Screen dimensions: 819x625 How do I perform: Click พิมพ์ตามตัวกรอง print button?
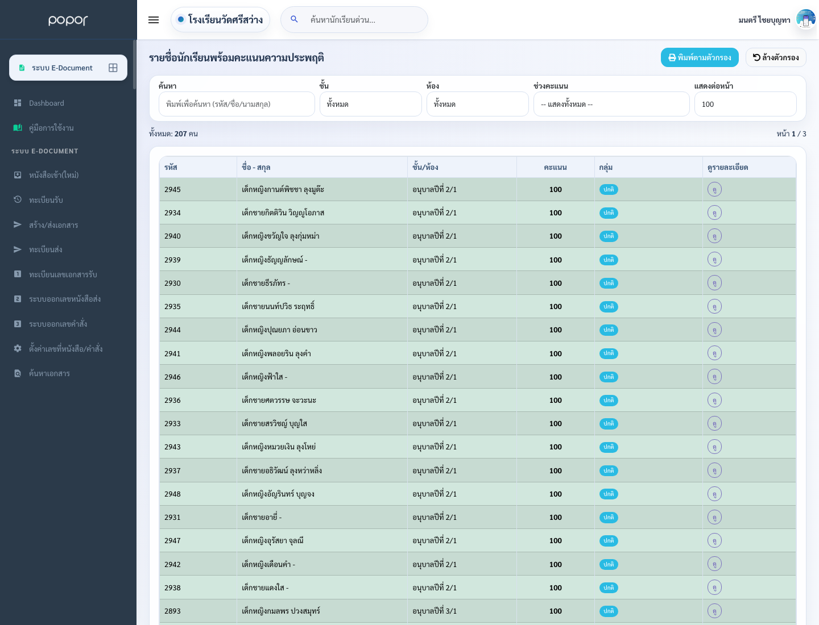[700, 57]
